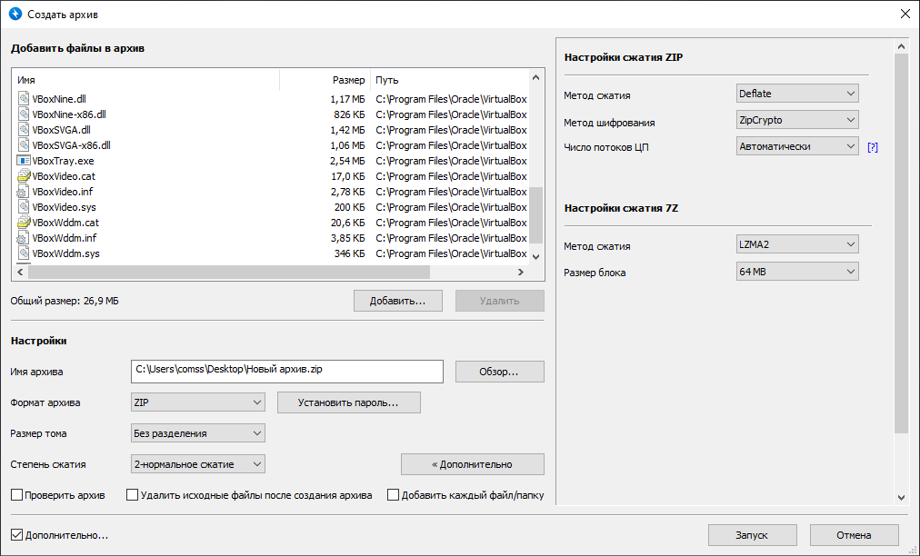920x556 pixels.
Task: Open Степень сжатия dropdown
Action: pyautogui.click(x=198, y=464)
